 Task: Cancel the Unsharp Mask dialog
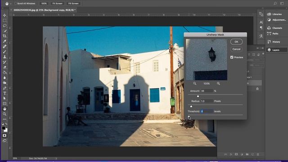click(x=236, y=49)
